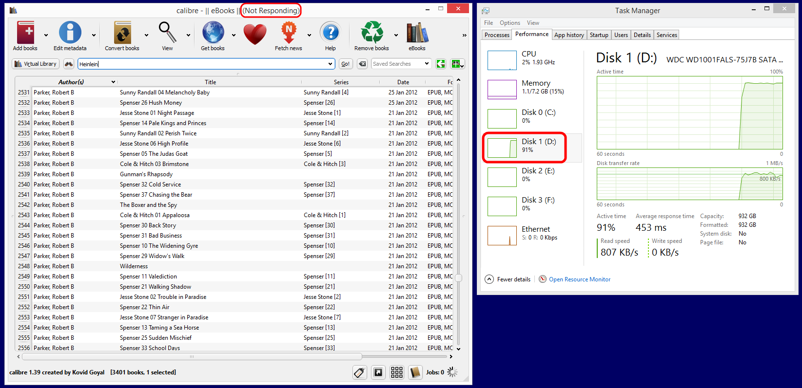Screen dimensions: 802x388
Task: Click the Open Resource Monitor link
Action: click(580, 279)
